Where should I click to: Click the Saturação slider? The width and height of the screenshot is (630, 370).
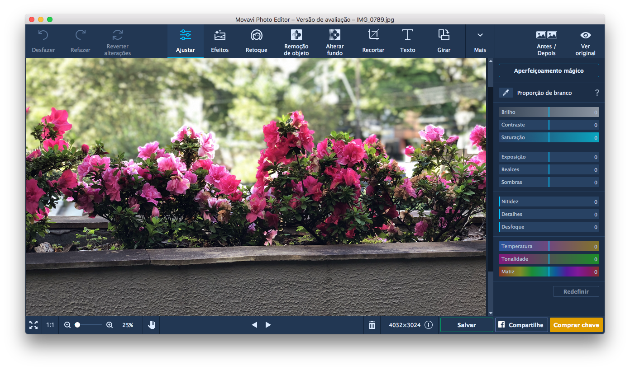tap(549, 137)
